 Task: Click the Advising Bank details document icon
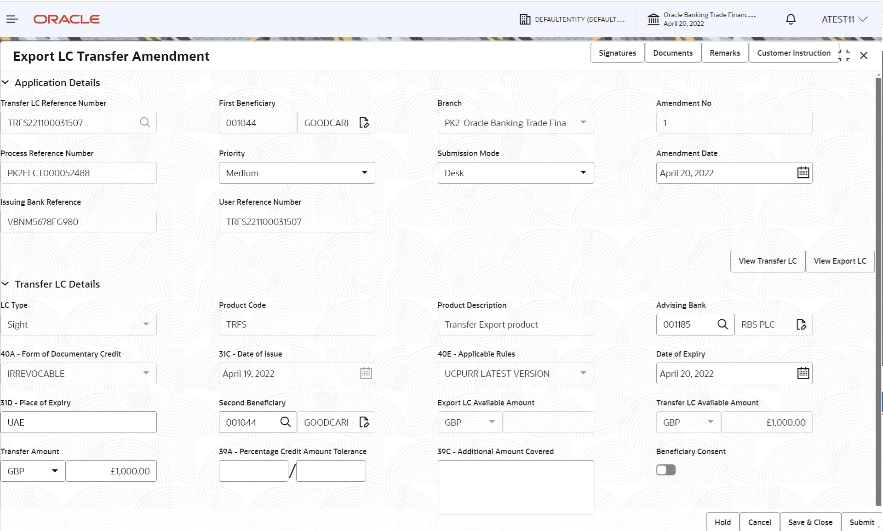point(801,324)
